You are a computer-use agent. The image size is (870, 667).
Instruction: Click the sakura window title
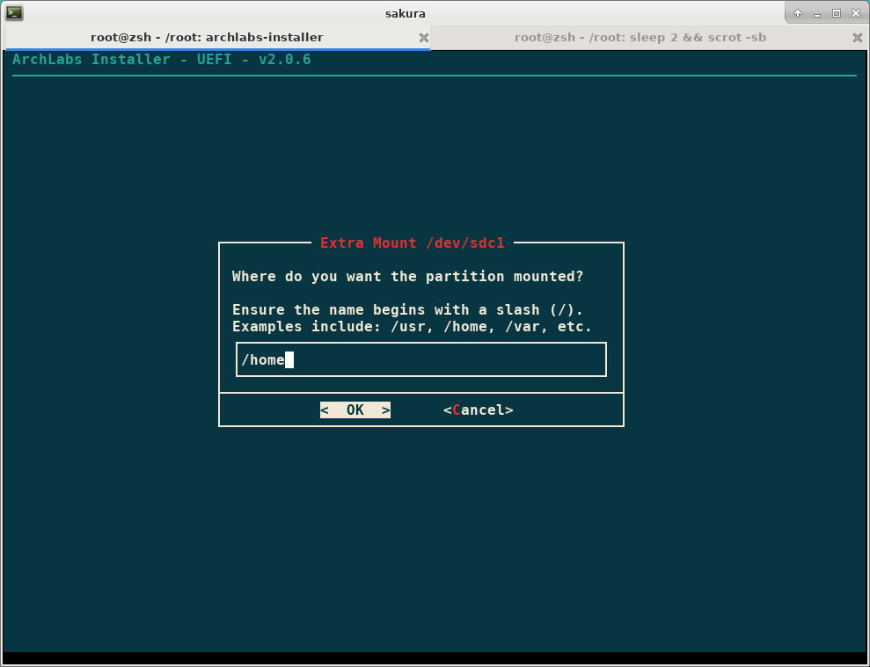click(406, 13)
